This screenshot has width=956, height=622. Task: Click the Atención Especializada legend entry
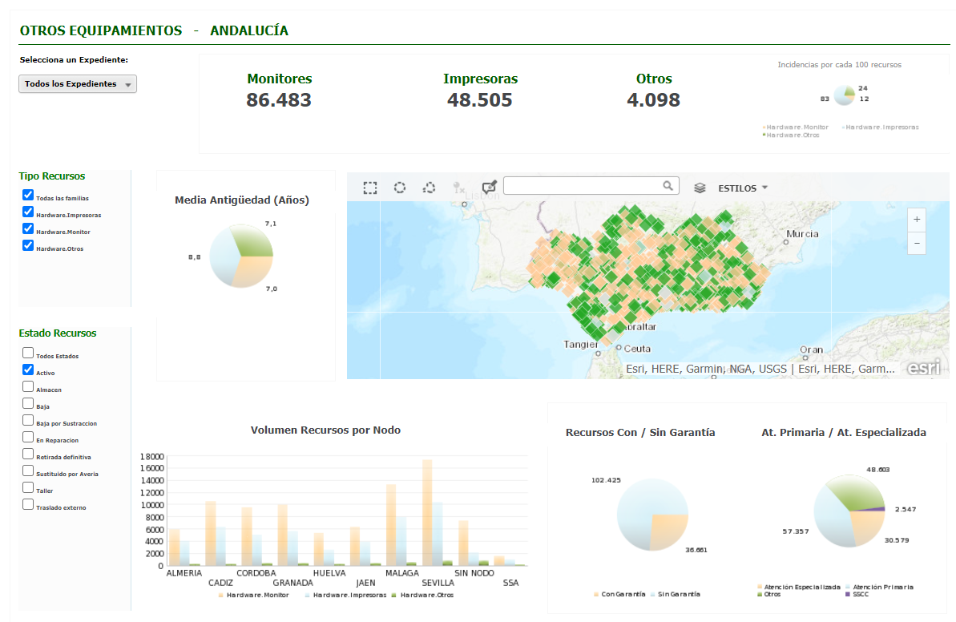click(799, 588)
